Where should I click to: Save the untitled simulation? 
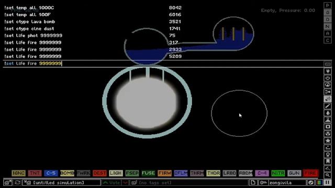click(x=62, y=183)
